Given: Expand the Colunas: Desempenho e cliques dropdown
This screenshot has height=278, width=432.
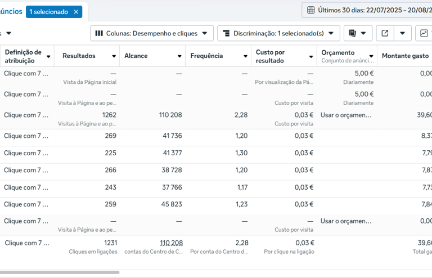Looking at the screenshot, I should [151, 33].
